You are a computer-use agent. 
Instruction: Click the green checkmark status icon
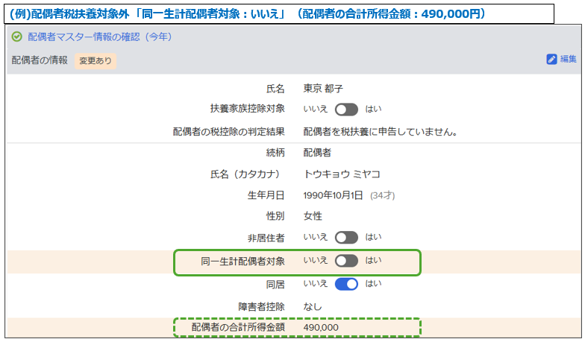tap(16, 37)
